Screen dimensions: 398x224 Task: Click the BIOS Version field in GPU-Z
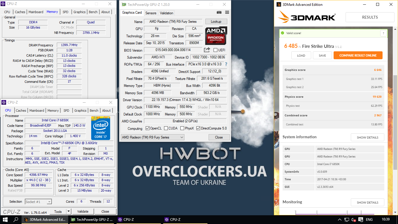173,50
